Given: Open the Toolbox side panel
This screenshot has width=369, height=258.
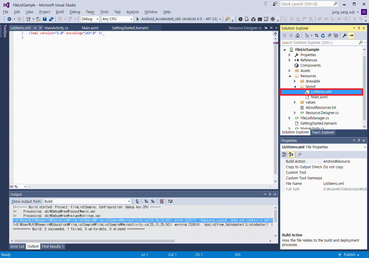Looking at the screenshot, I should click(5, 31).
